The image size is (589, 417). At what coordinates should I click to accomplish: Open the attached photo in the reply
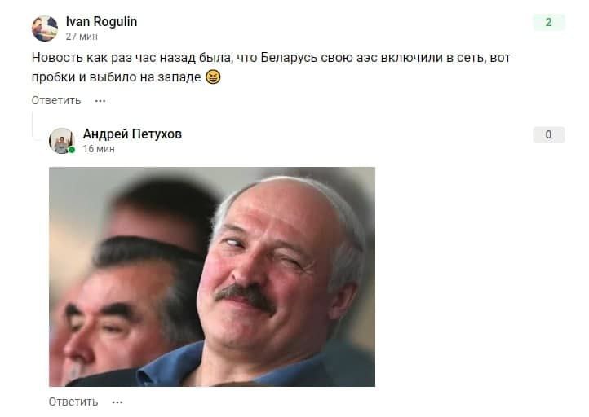(212, 277)
